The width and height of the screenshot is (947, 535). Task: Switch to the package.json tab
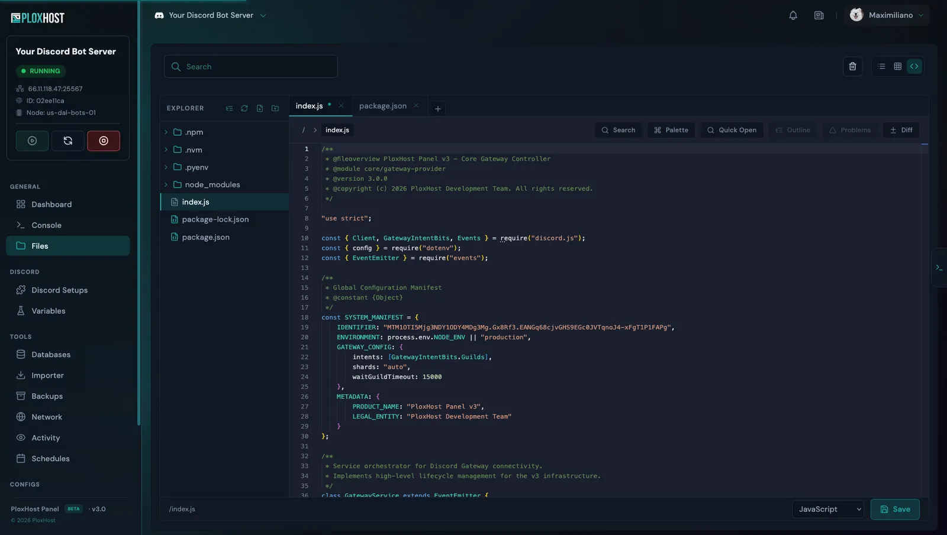(382, 106)
